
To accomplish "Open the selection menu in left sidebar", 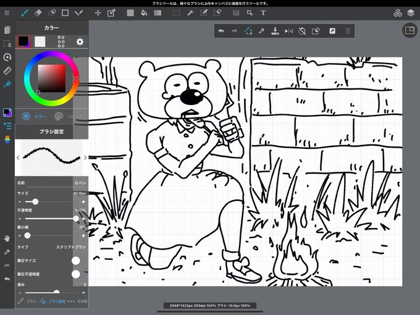I will [7, 43].
